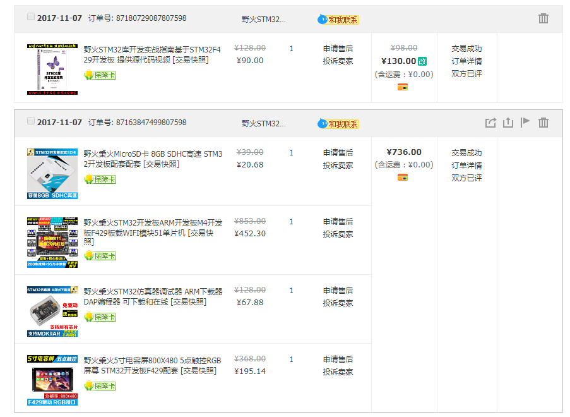Click the credit card icon under ¥736.00
The height and width of the screenshot is (417, 570).
(x=403, y=178)
